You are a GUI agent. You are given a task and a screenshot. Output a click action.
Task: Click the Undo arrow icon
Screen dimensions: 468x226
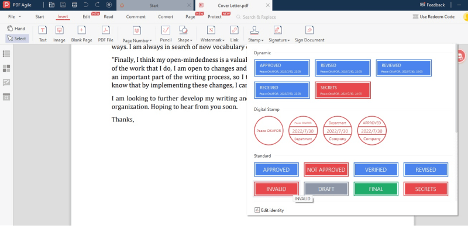[86, 5]
